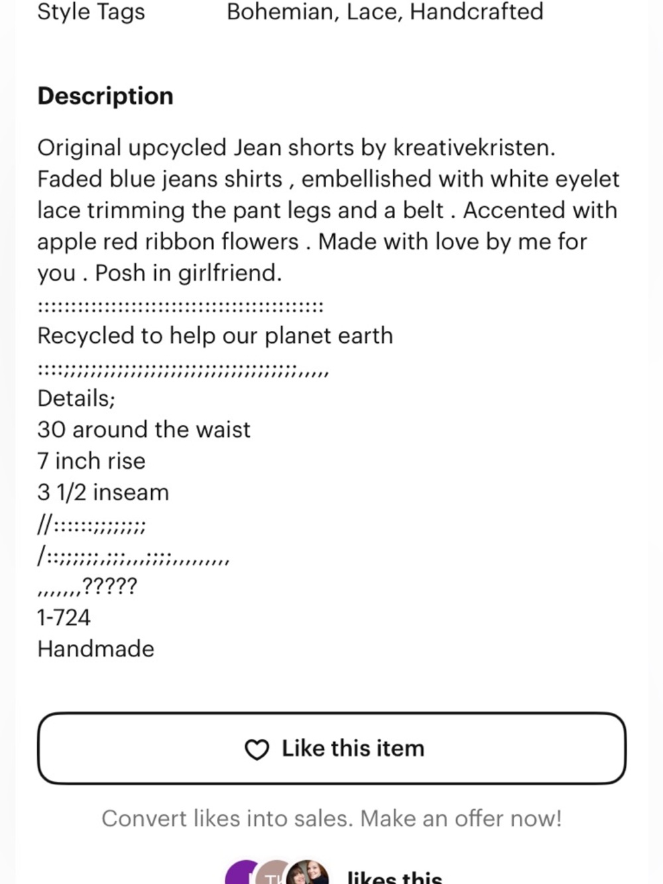Click the '3 1/2 inseam' measurement line
This screenshot has width=663, height=884.
tap(103, 492)
